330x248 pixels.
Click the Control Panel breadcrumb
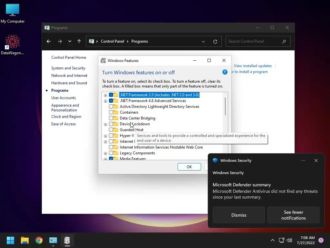point(112,41)
